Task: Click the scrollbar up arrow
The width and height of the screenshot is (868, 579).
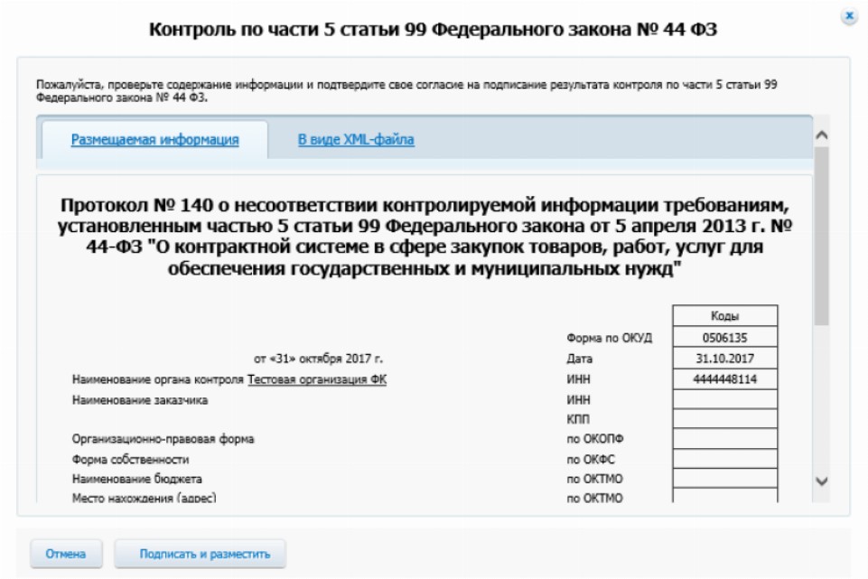Action: [x=821, y=135]
